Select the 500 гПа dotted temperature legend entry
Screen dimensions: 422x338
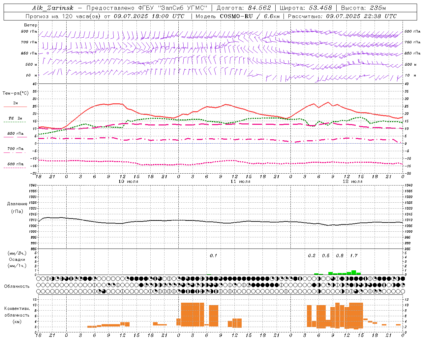(15, 165)
